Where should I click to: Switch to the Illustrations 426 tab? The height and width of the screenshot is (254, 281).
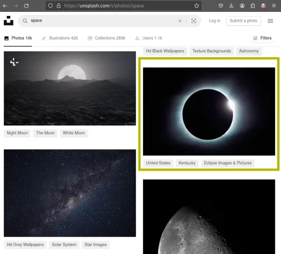click(60, 38)
